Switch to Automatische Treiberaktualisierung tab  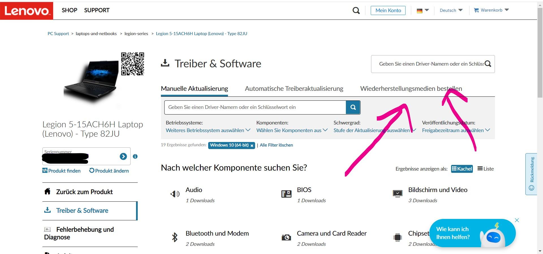[294, 89]
